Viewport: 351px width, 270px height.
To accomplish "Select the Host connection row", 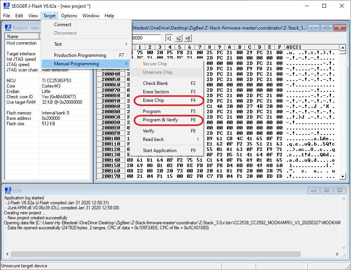I will 22,43.
